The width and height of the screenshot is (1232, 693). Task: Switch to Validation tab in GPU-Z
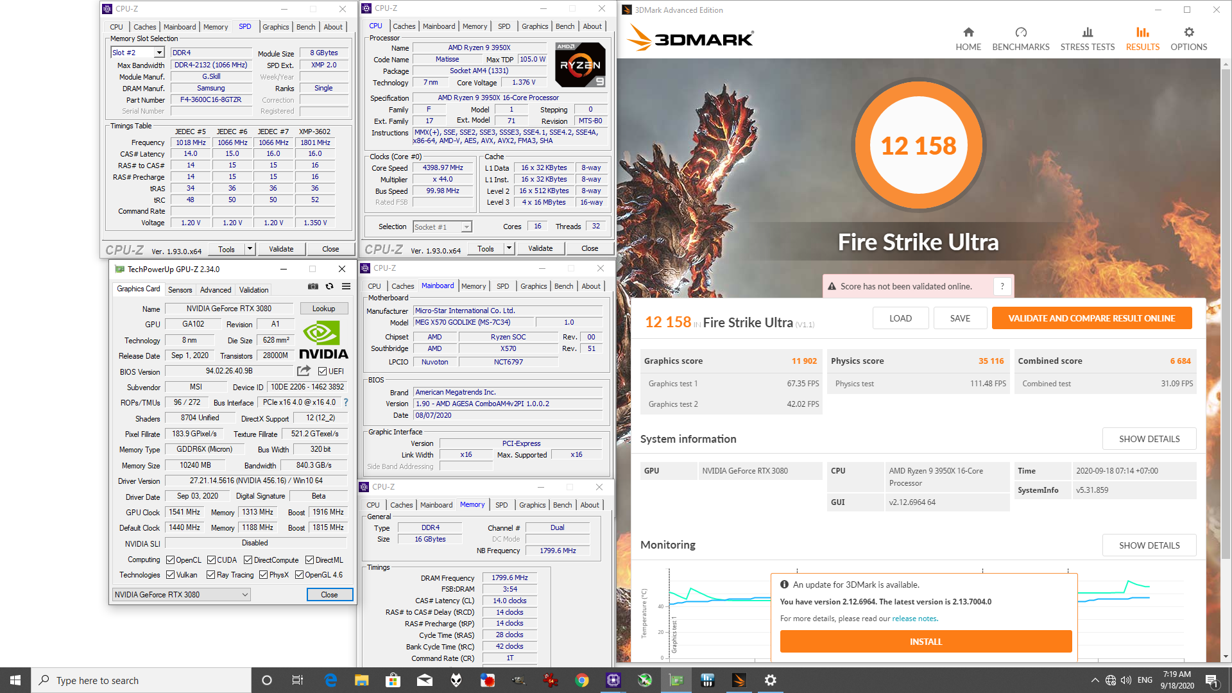point(254,289)
